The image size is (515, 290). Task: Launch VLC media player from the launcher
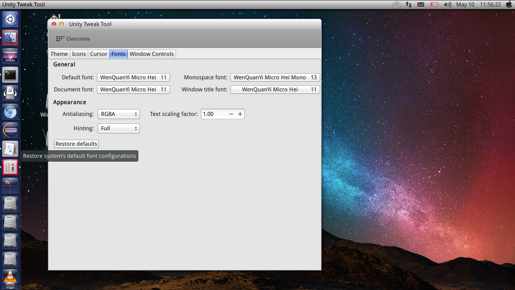10,279
